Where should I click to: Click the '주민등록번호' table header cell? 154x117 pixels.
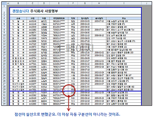pyautogui.click(x=59, y=18)
